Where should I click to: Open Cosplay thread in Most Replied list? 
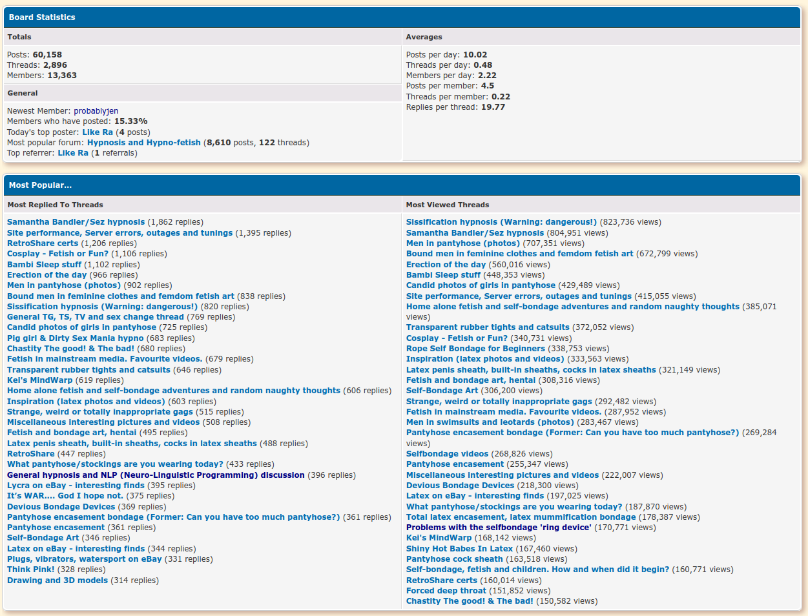coord(57,254)
